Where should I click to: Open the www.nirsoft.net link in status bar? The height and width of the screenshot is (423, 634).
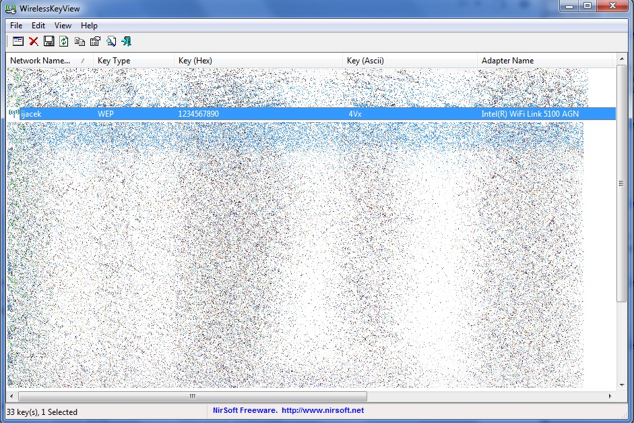pyautogui.click(x=322, y=410)
